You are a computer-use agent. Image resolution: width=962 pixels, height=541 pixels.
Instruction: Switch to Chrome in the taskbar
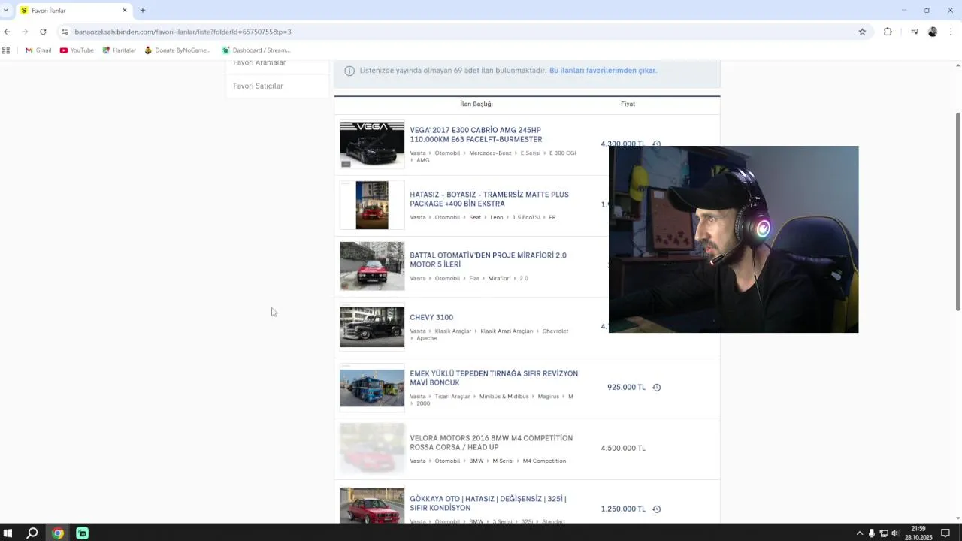58,533
